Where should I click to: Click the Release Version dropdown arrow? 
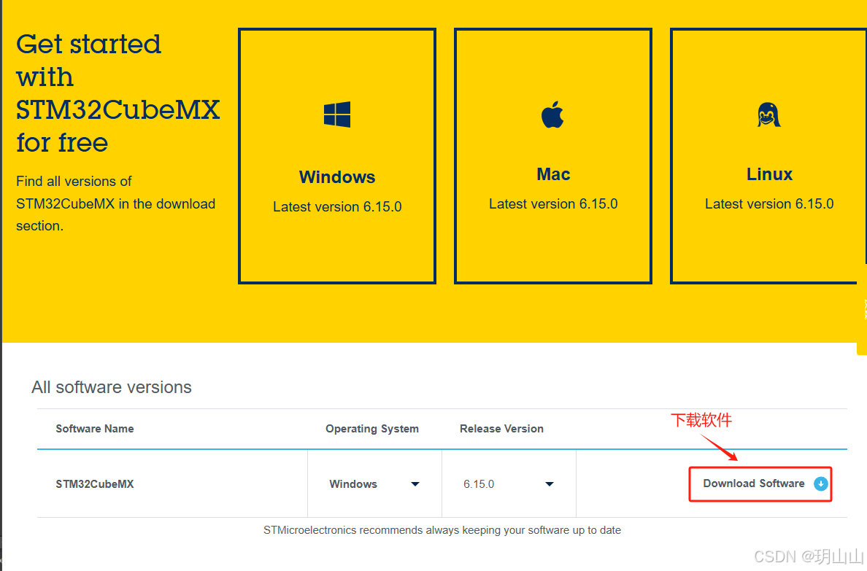coord(549,484)
